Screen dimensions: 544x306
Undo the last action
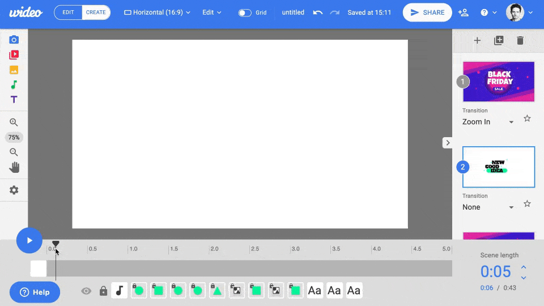[318, 12]
